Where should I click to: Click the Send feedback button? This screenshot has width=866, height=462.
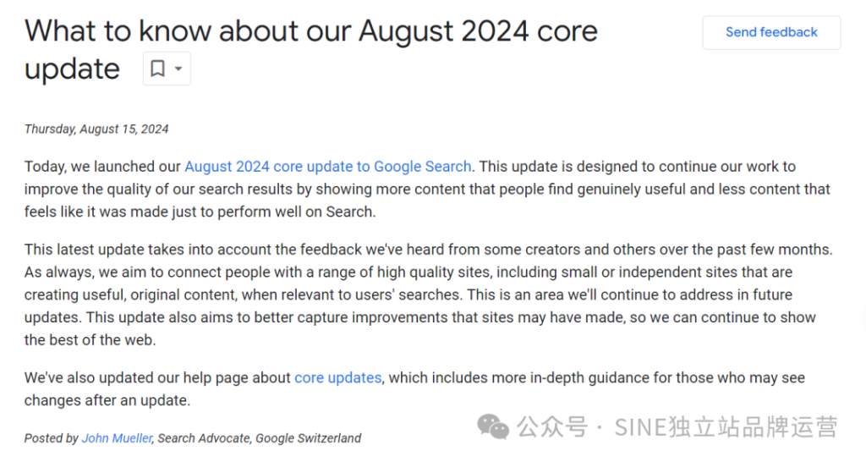point(771,33)
